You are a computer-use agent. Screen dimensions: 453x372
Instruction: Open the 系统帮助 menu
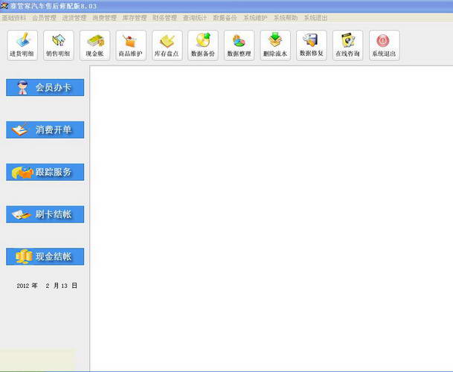point(286,18)
